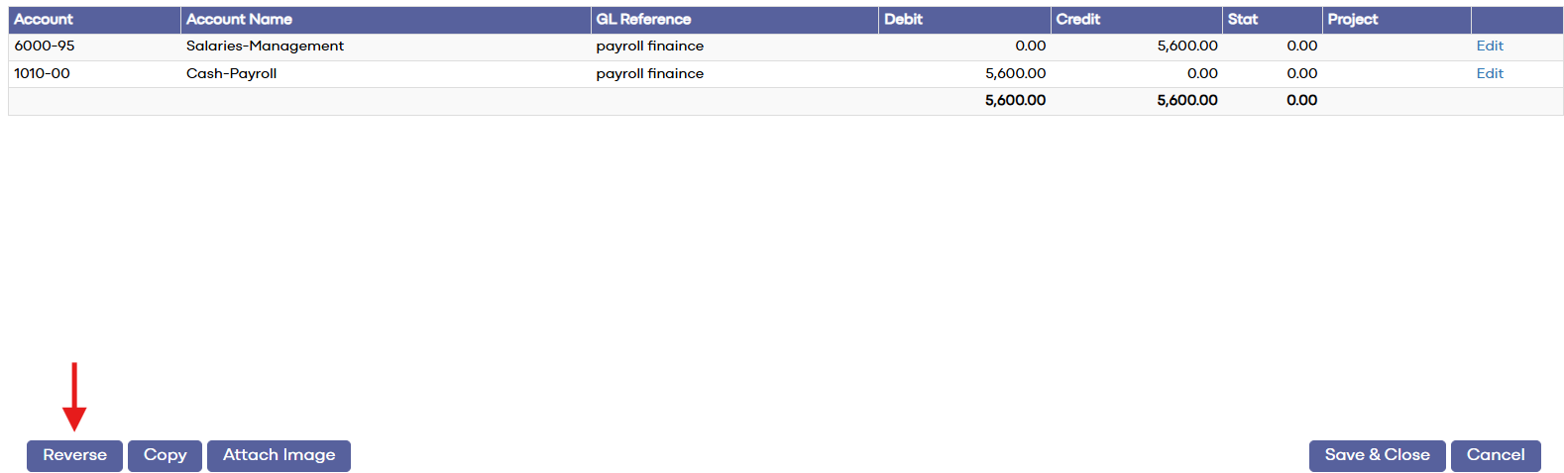Click the Stat column header
1564x473 pixels.
coord(1242,20)
